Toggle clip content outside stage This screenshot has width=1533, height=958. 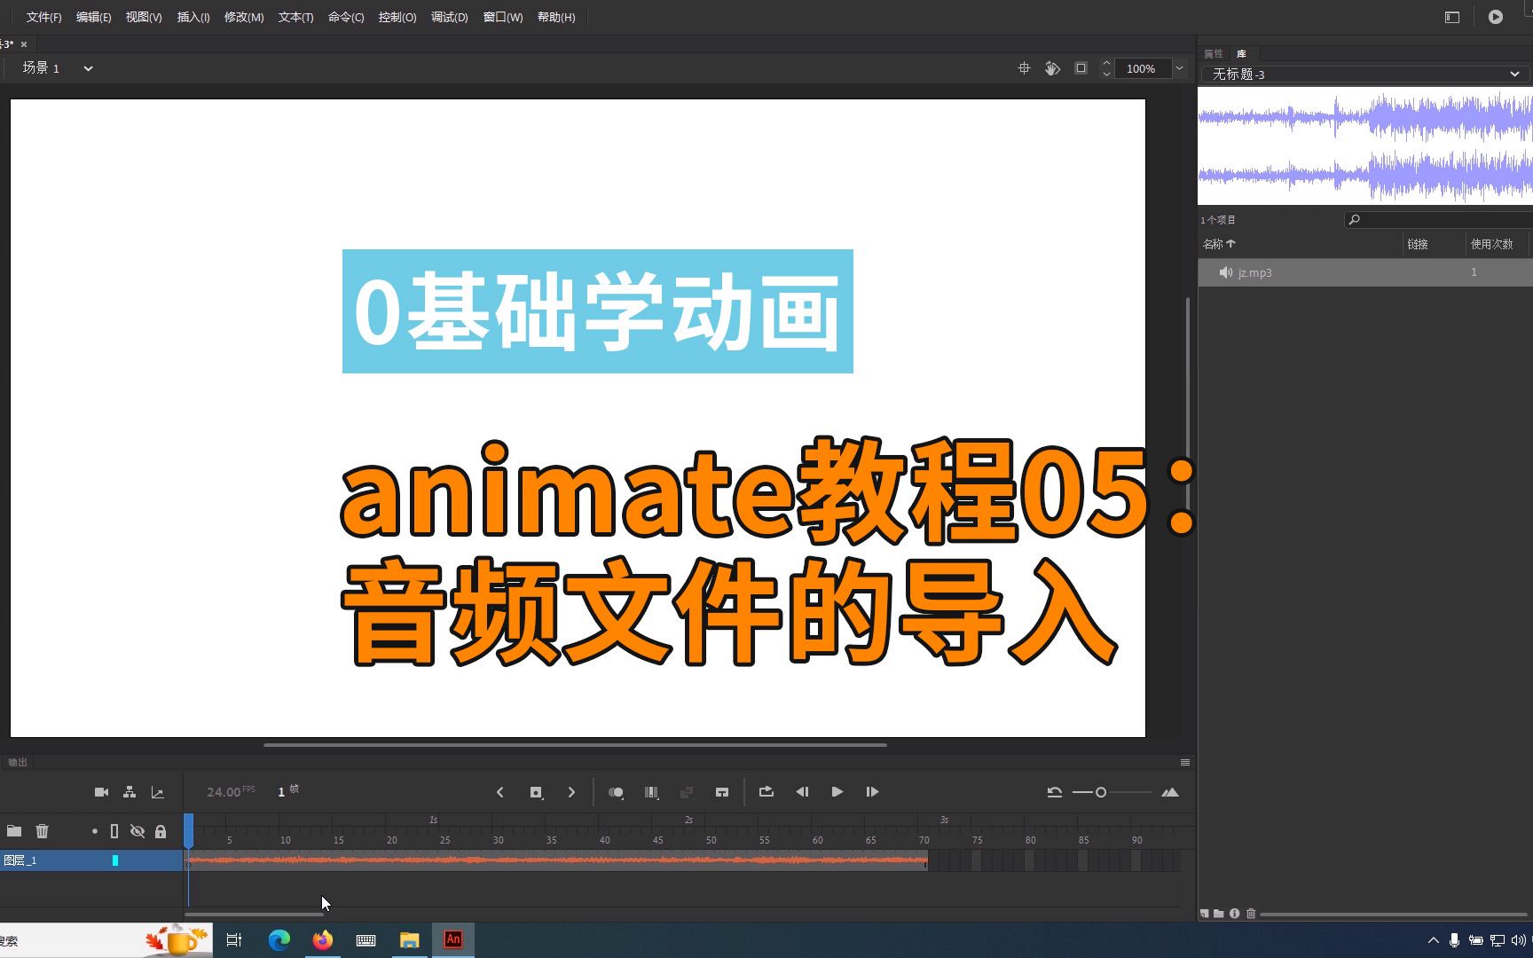pos(1081,68)
